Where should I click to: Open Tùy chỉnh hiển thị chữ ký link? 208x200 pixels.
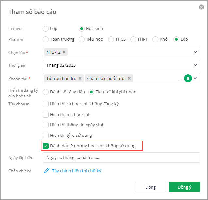click(x=76, y=171)
